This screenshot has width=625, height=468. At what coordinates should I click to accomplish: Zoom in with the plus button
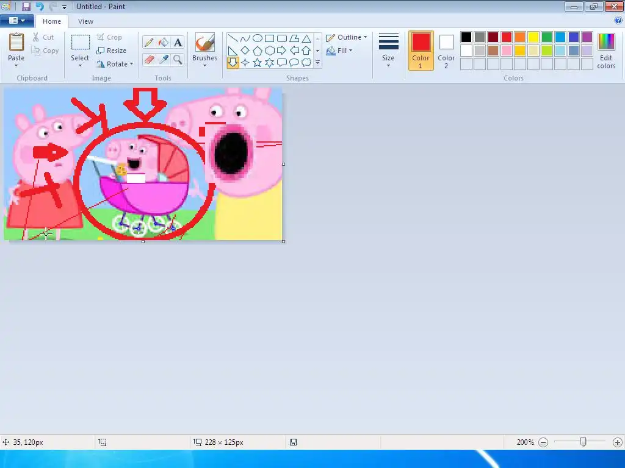click(x=618, y=442)
